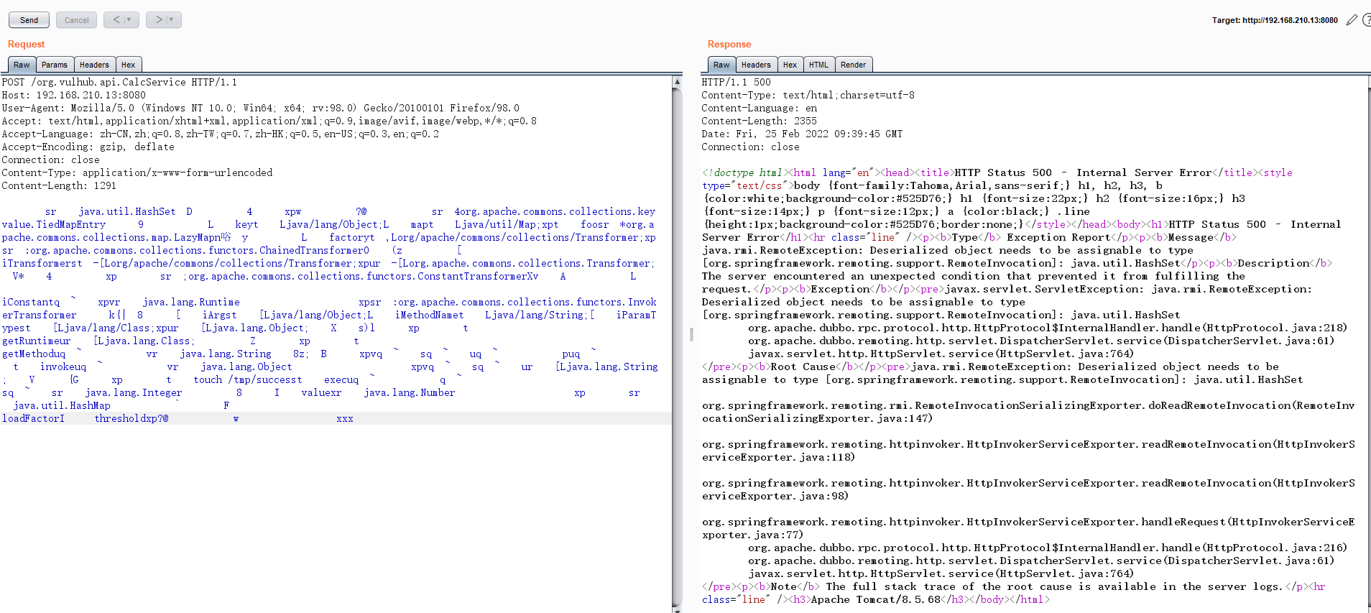Viewport: 1371px width, 613px height.
Task: Click the 'Content-Length: 2355' response header
Action: point(759,121)
